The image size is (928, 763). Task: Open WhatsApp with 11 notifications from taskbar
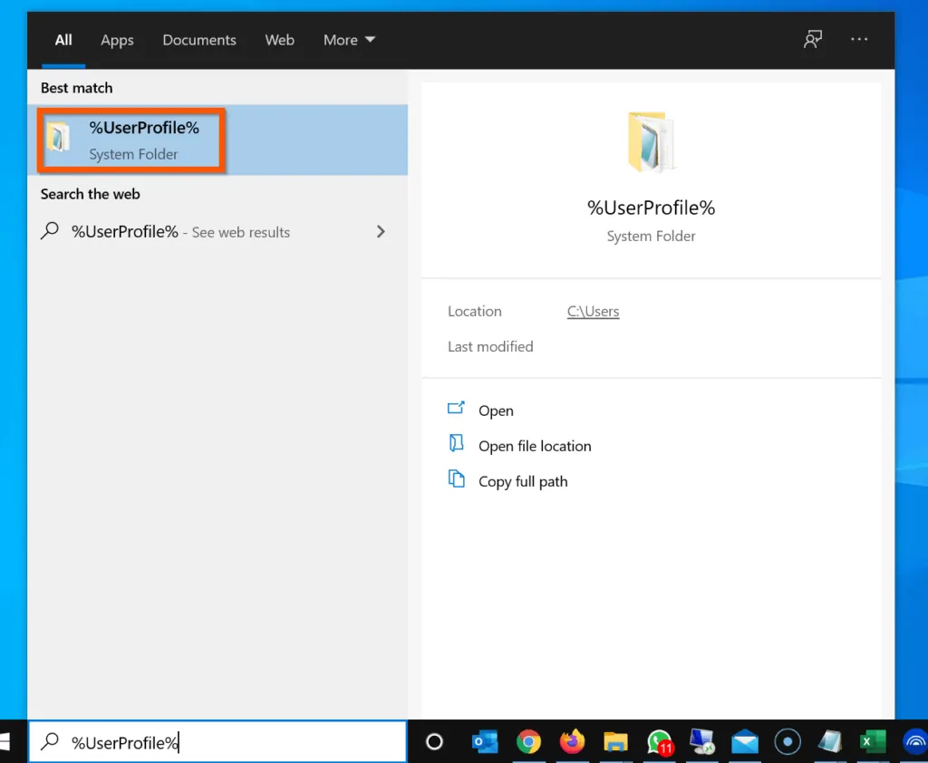[659, 741]
